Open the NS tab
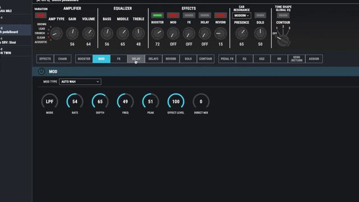This screenshot has width=359, height=202. (x=279, y=59)
